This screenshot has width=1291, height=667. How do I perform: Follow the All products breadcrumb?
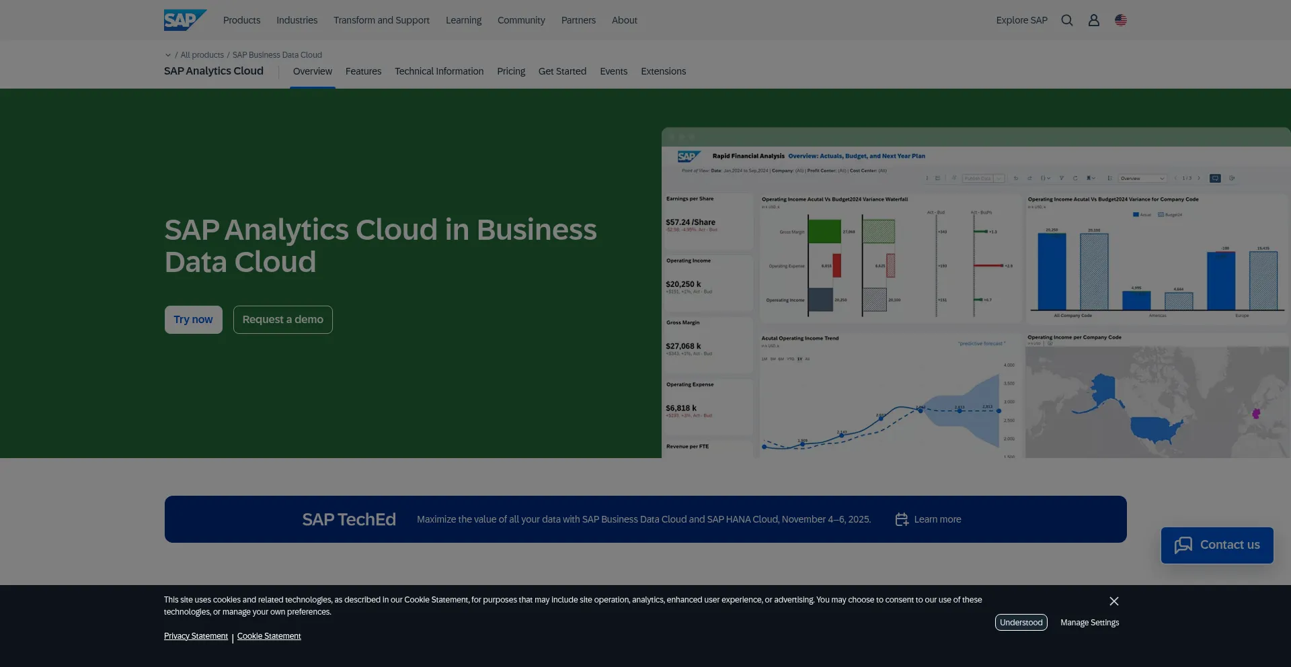[x=202, y=55]
